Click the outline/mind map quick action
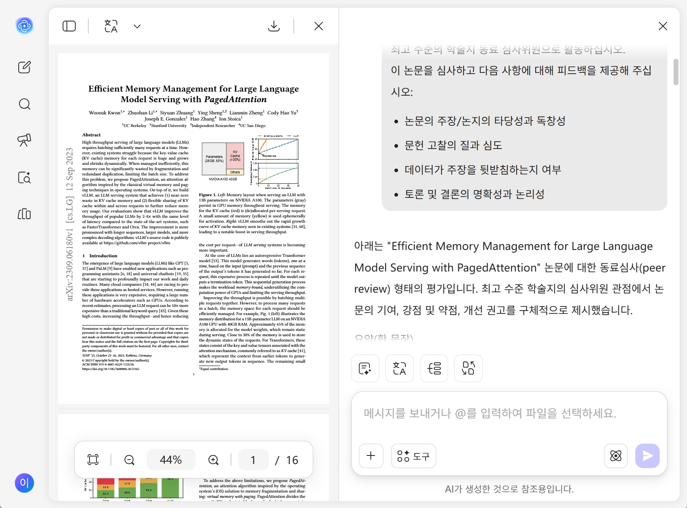This screenshot has width=687, height=508. click(434, 368)
